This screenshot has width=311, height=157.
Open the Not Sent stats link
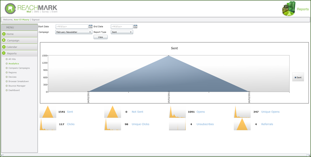click(x=137, y=112)
